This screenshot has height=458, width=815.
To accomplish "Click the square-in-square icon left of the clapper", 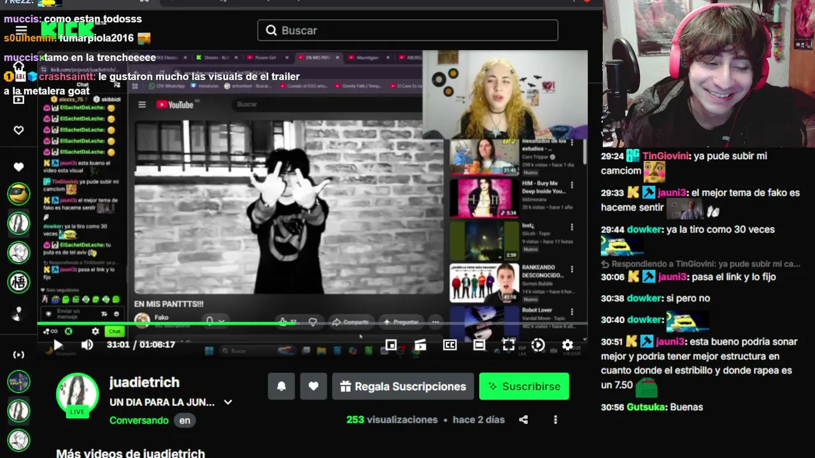I will (391, 345).
